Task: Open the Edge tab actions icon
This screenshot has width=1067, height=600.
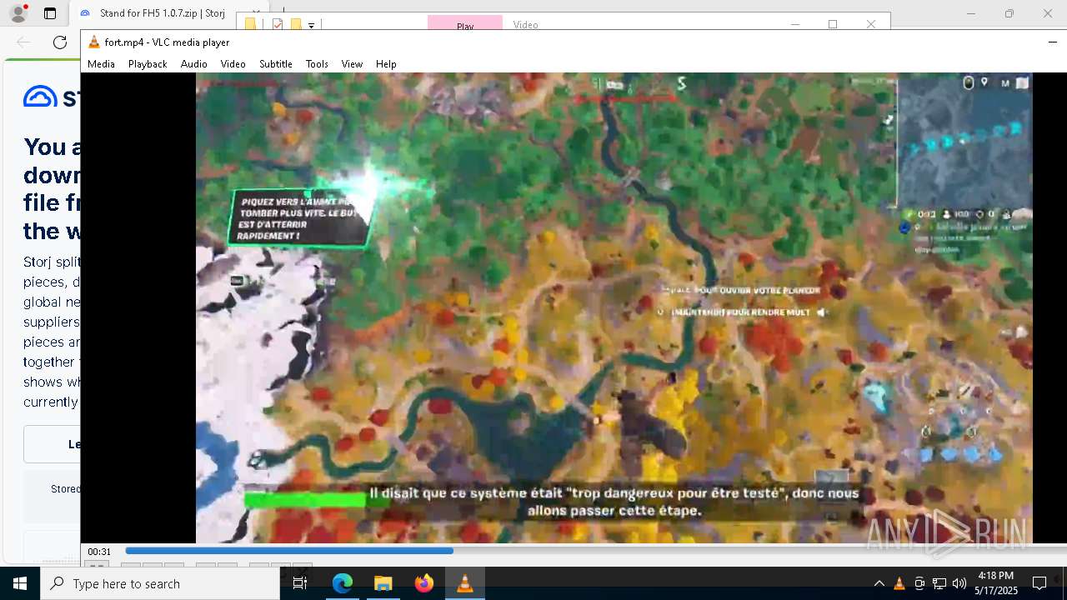Action: tap(50, 13)
